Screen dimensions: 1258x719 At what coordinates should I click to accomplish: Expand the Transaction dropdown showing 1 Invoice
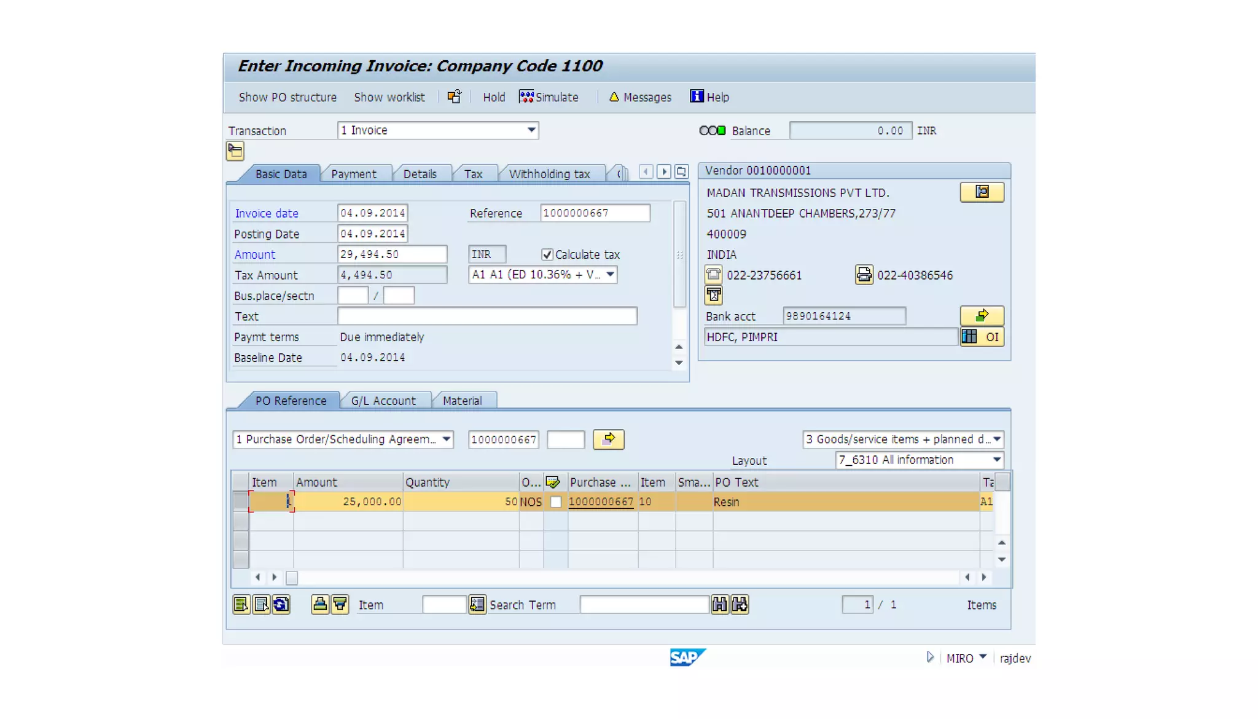point(531,130)
